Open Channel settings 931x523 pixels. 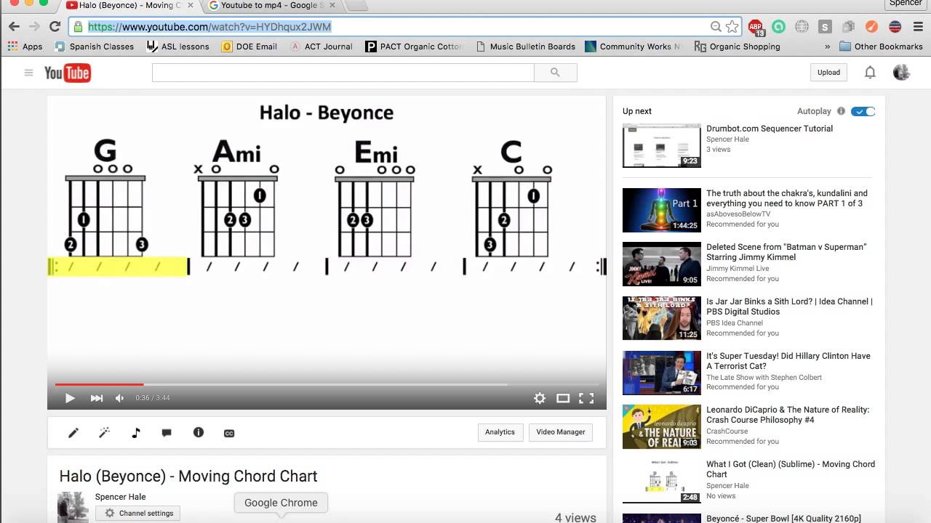[138, 513]
